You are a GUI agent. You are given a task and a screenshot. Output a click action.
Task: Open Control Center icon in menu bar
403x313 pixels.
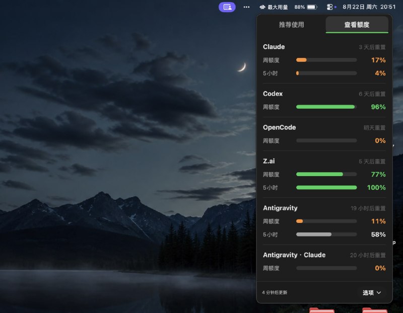point(329,7)
